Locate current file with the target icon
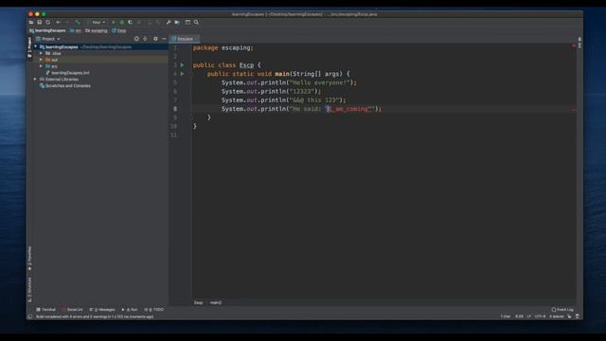 pyautogui.click(x=136, y=39)
